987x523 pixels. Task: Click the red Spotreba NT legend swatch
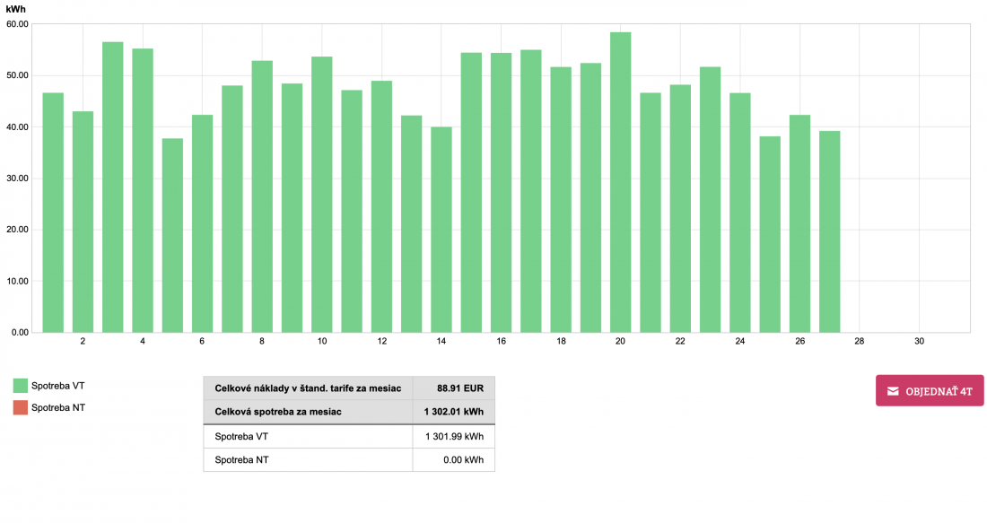click(x=21, y=408)
